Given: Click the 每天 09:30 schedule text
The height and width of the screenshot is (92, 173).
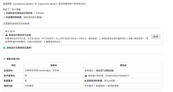Looking at the screenshot, I should 10,31.
